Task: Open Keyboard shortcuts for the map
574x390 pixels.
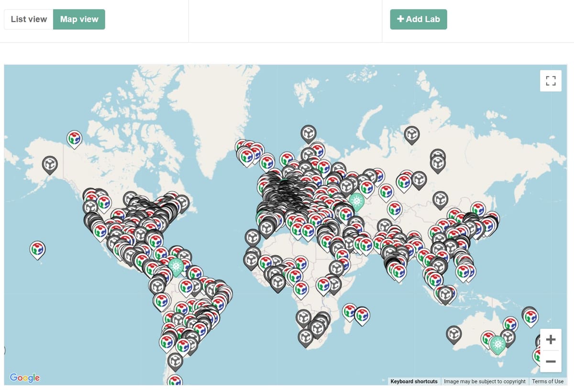Action: 414,381
